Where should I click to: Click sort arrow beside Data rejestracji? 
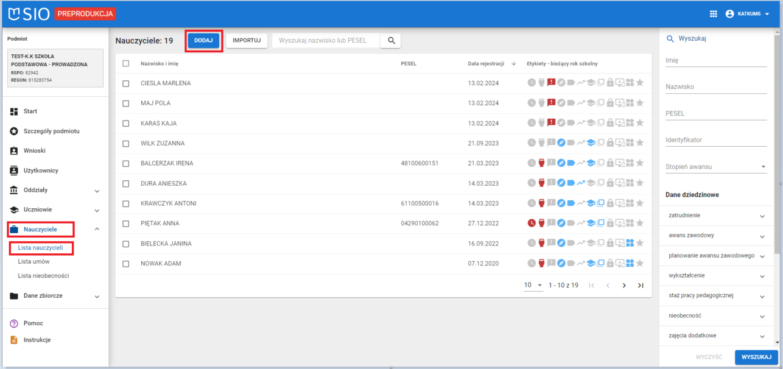[513, 63]
